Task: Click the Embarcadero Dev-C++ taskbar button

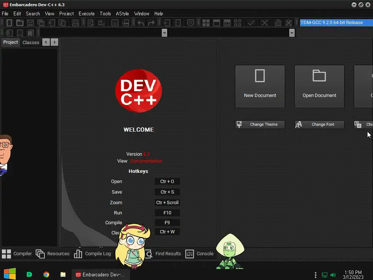Action: [101, 275]
